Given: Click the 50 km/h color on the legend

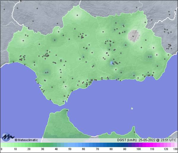Looking at the screenshot, I should 69,144.
